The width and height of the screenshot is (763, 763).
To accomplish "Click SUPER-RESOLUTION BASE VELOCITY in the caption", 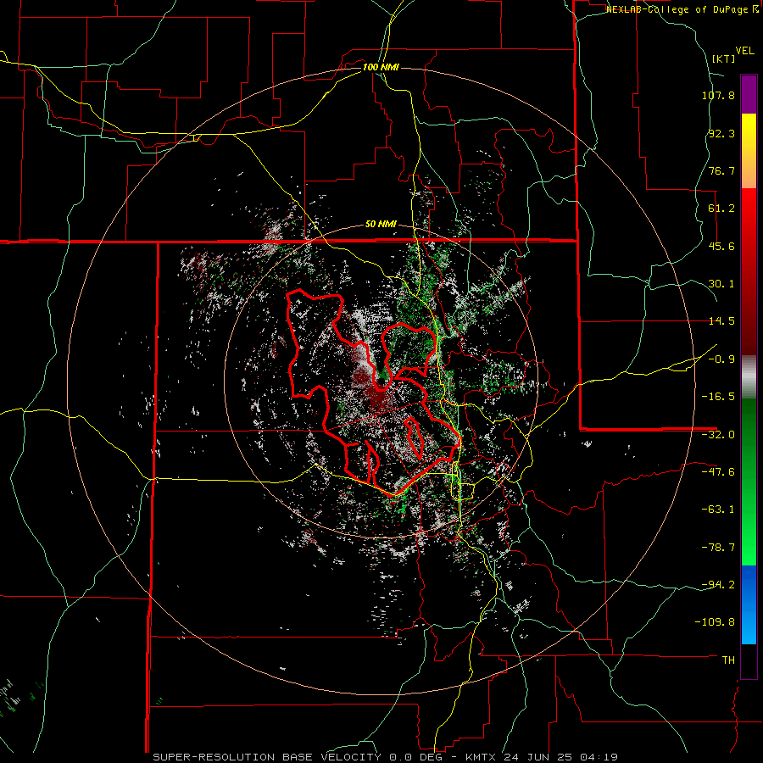I will tap(269, 757).
